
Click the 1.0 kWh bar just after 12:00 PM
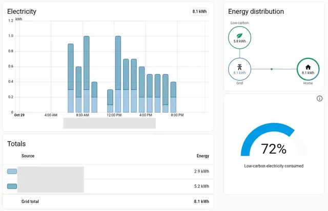point(118,74)
